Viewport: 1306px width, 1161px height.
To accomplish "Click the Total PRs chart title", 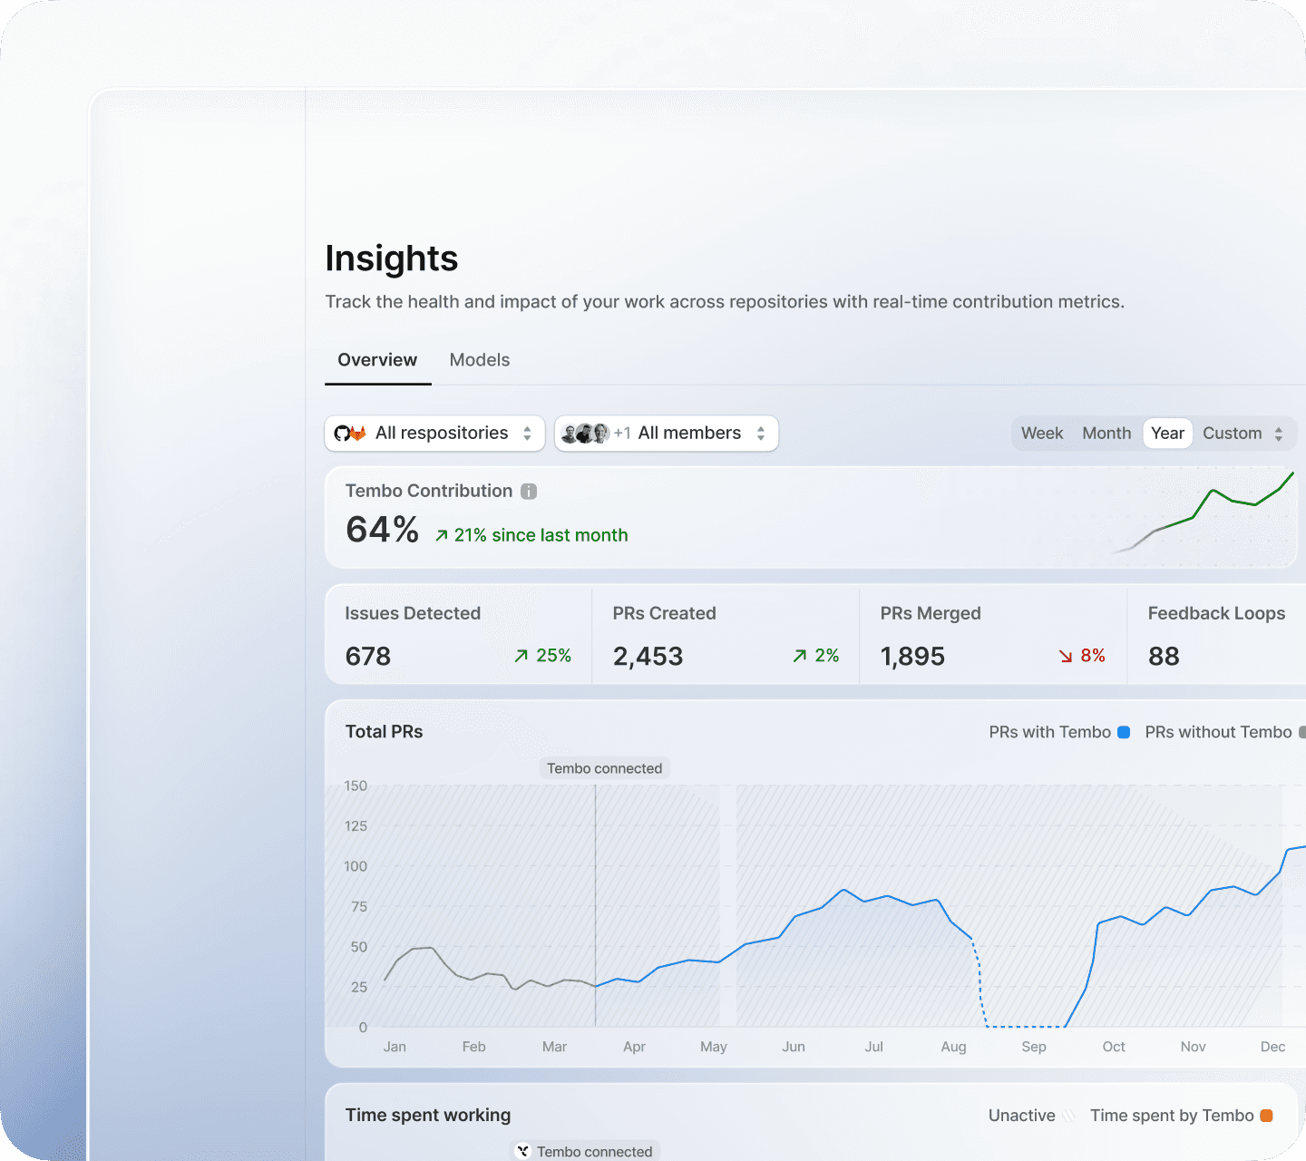I will coord(385,732).
